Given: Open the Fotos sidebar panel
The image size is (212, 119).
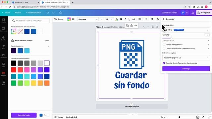Looking at the screenshot, I should 4,65.
